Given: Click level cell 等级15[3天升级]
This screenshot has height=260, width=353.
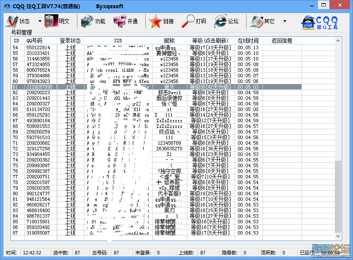Looking at the screenshot, I should tap(210, 137).
